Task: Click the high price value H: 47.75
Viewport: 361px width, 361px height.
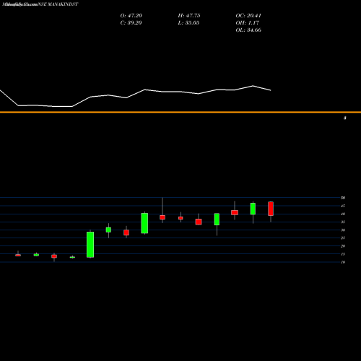Action: tap(189, 16)
